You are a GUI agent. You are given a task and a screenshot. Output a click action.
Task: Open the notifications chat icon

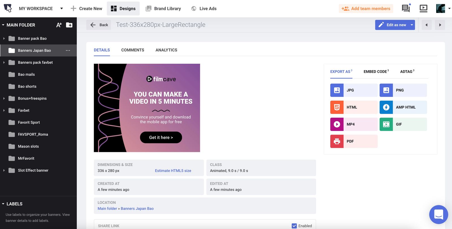point(406,8)
